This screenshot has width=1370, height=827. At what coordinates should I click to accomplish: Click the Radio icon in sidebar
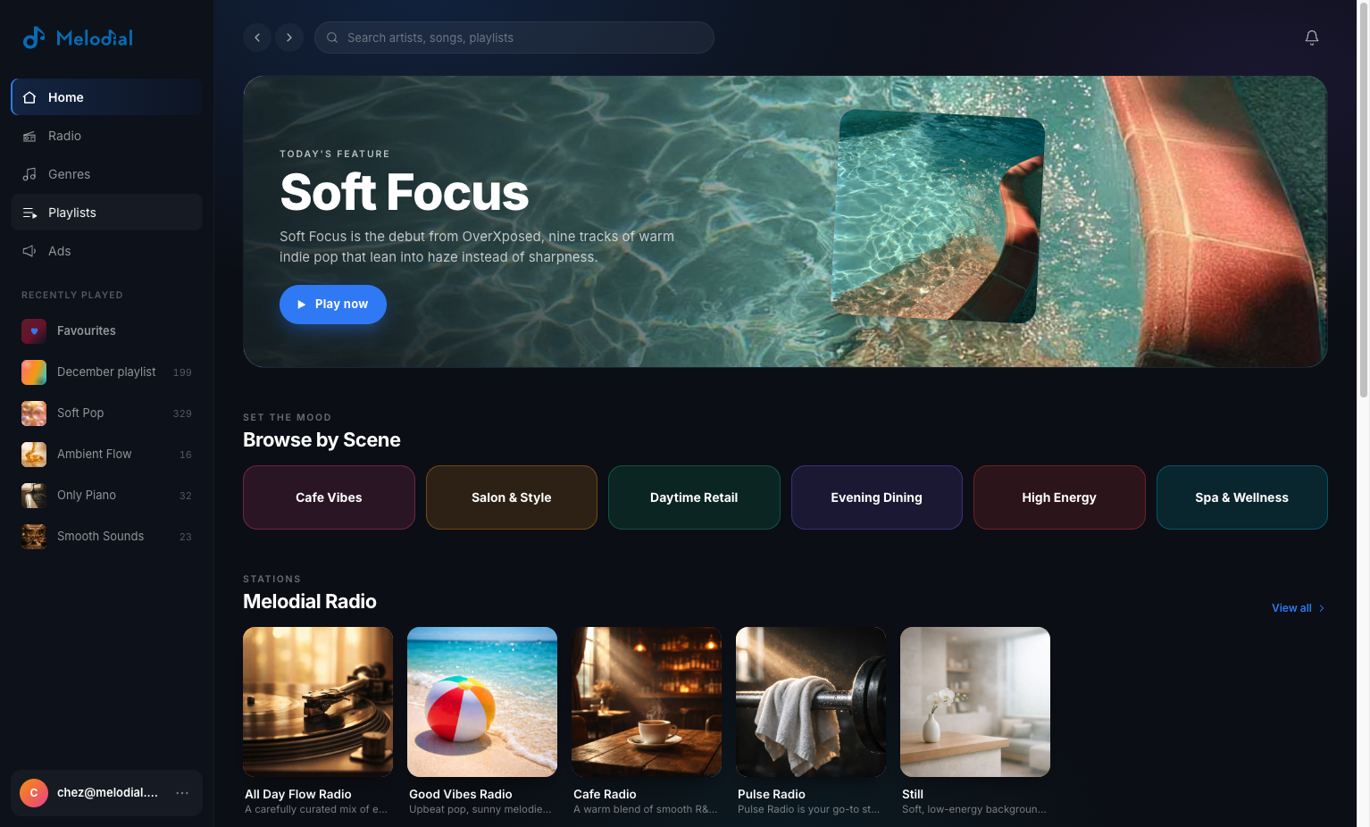tap(29, 136)
